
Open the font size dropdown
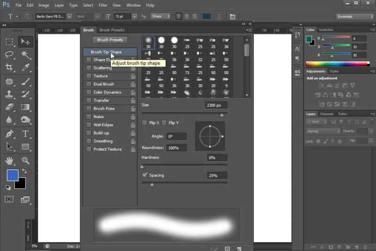134,16
